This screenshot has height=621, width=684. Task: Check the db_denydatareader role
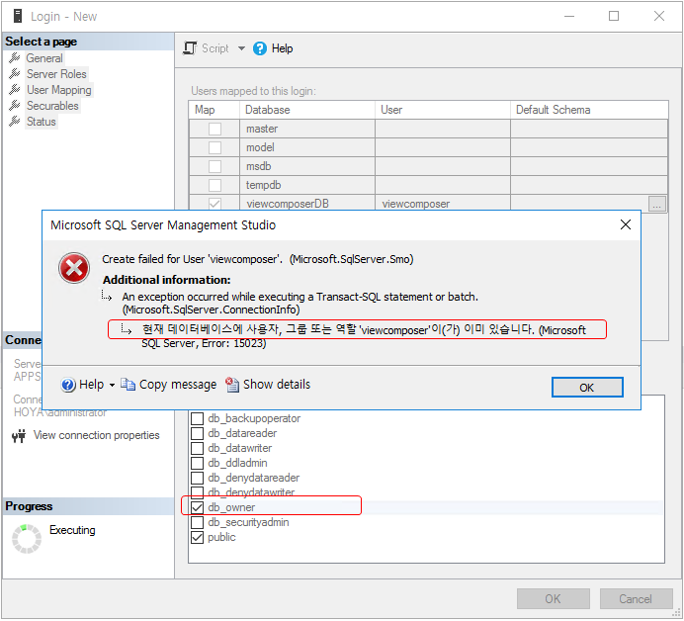pos(197,478)
